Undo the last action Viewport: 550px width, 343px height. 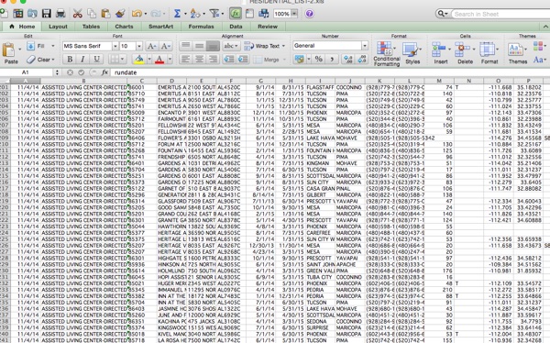click(137, 14)
